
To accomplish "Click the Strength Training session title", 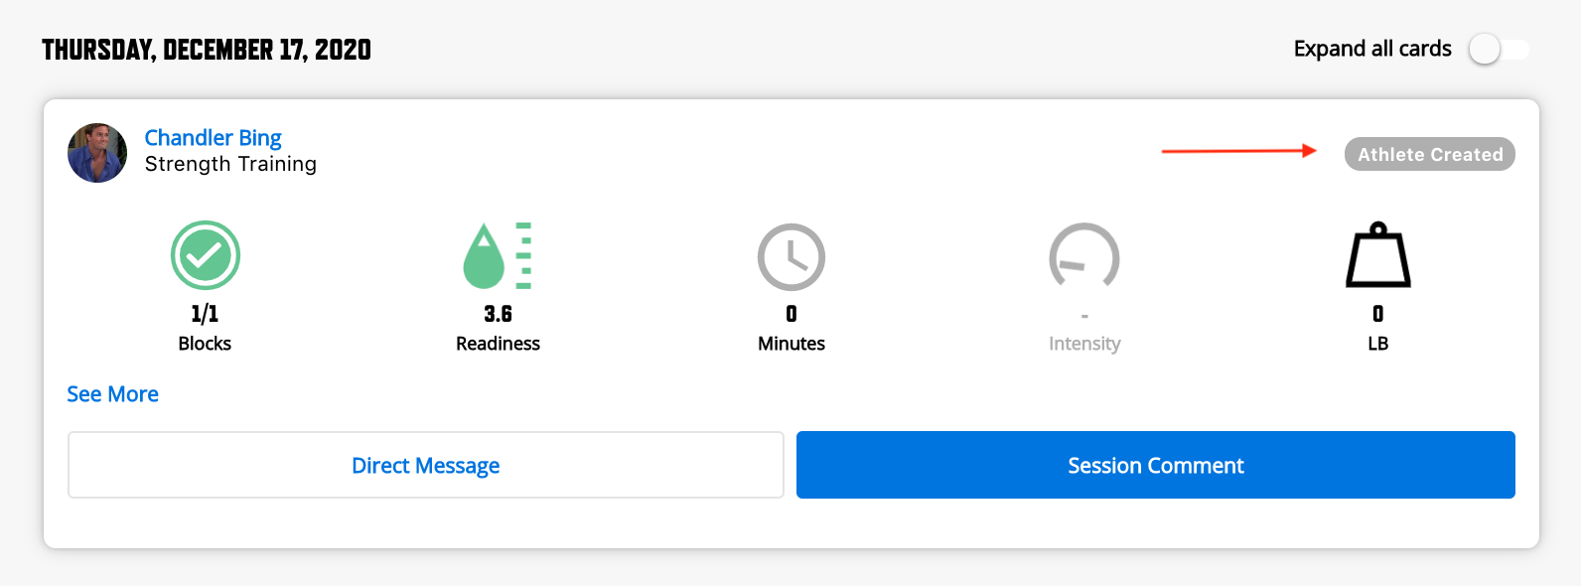I will [230, 164].
